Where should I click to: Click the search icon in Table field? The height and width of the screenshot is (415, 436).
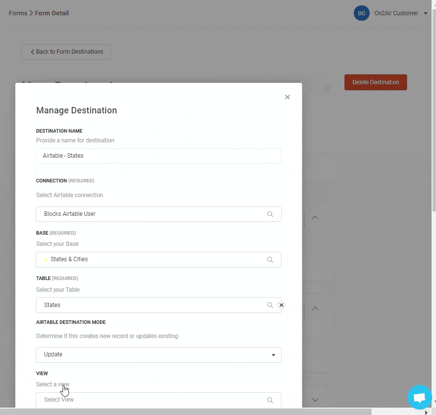pyautogui.click(x=270, y=305)
